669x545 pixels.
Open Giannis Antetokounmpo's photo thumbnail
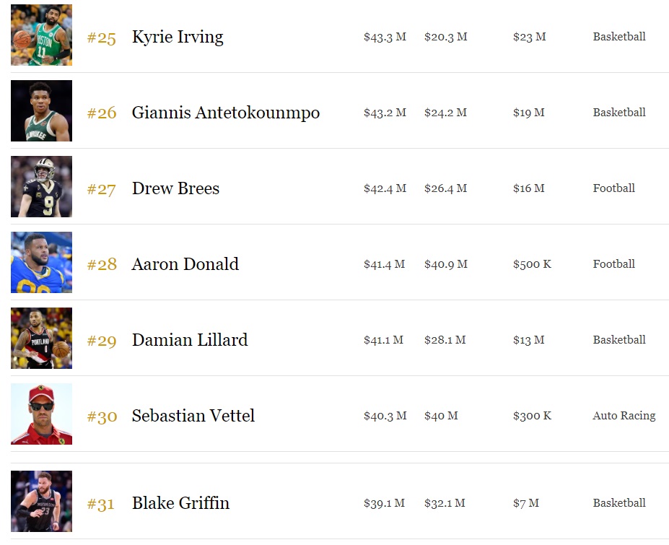coord(41,110)
